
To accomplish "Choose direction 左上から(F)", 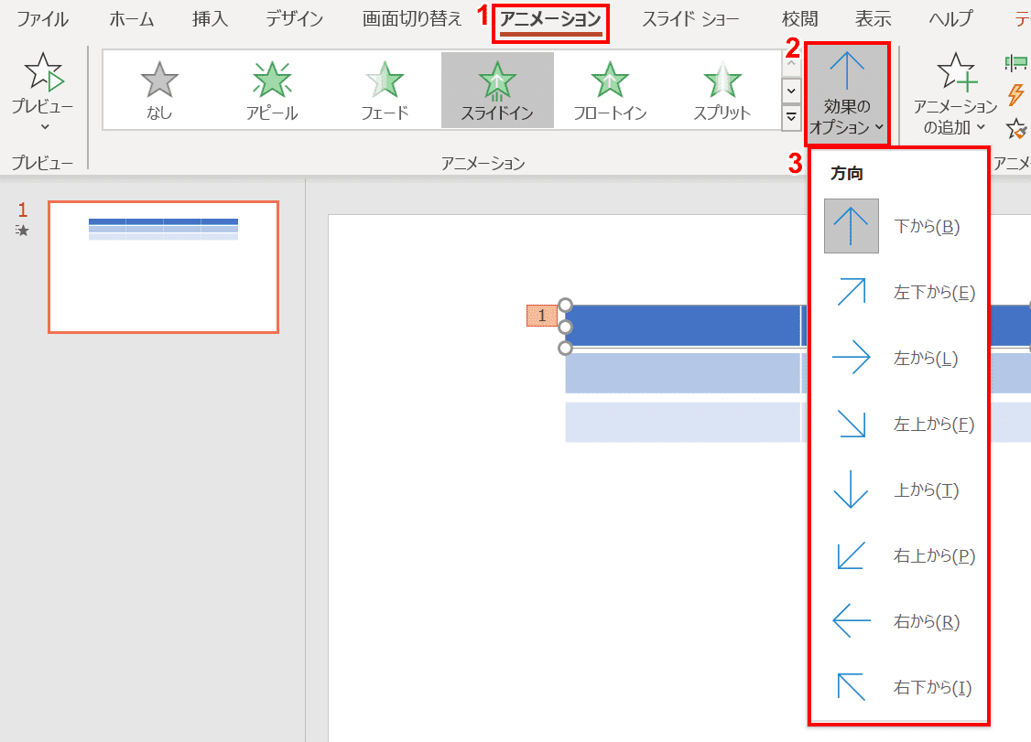I will pos(898,424).
